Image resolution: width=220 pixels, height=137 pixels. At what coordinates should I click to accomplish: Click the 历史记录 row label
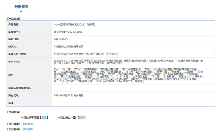pyautogui.click(x=14, y=96)
